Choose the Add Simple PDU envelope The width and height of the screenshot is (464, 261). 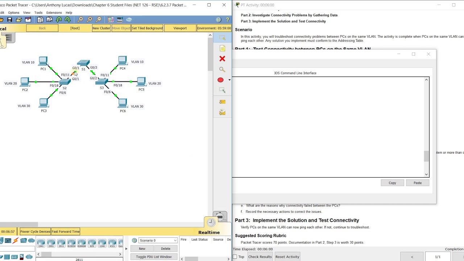pyautogui.click(x=222, y=102)
